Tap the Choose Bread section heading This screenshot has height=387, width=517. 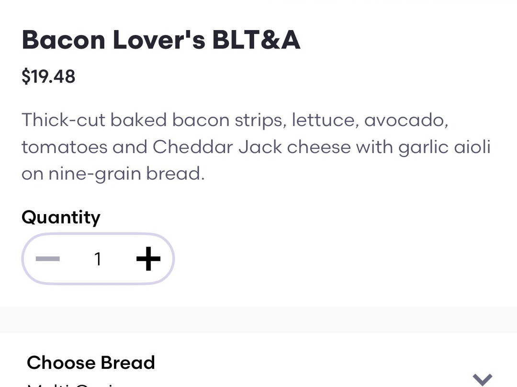pyautogui.click(x=91, y=363)
